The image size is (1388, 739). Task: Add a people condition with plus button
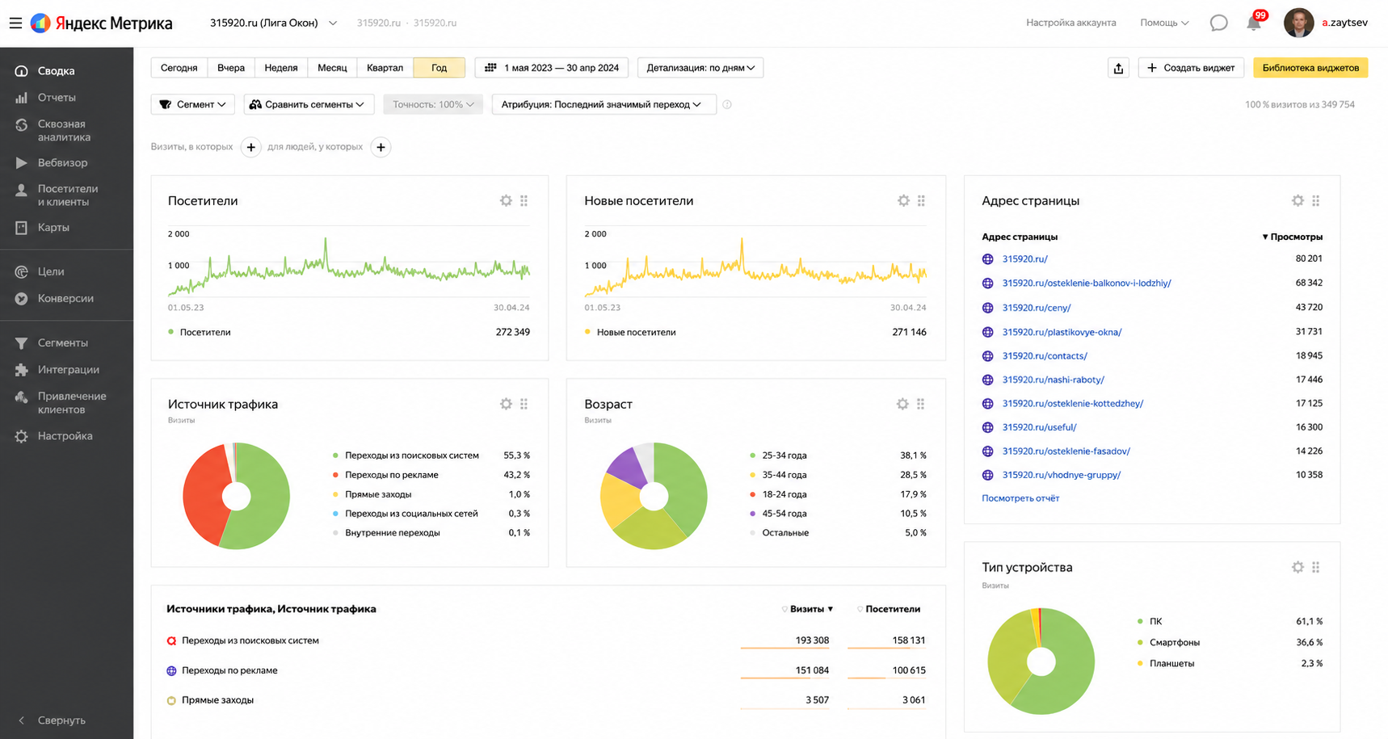(381, 147)
